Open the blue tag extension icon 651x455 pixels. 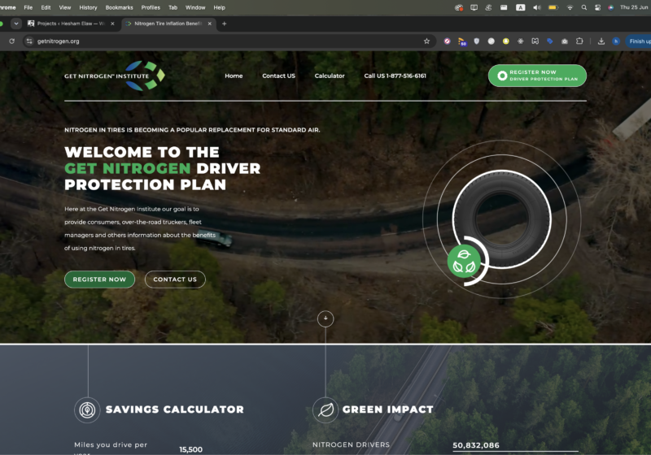[x=550, y=41]
